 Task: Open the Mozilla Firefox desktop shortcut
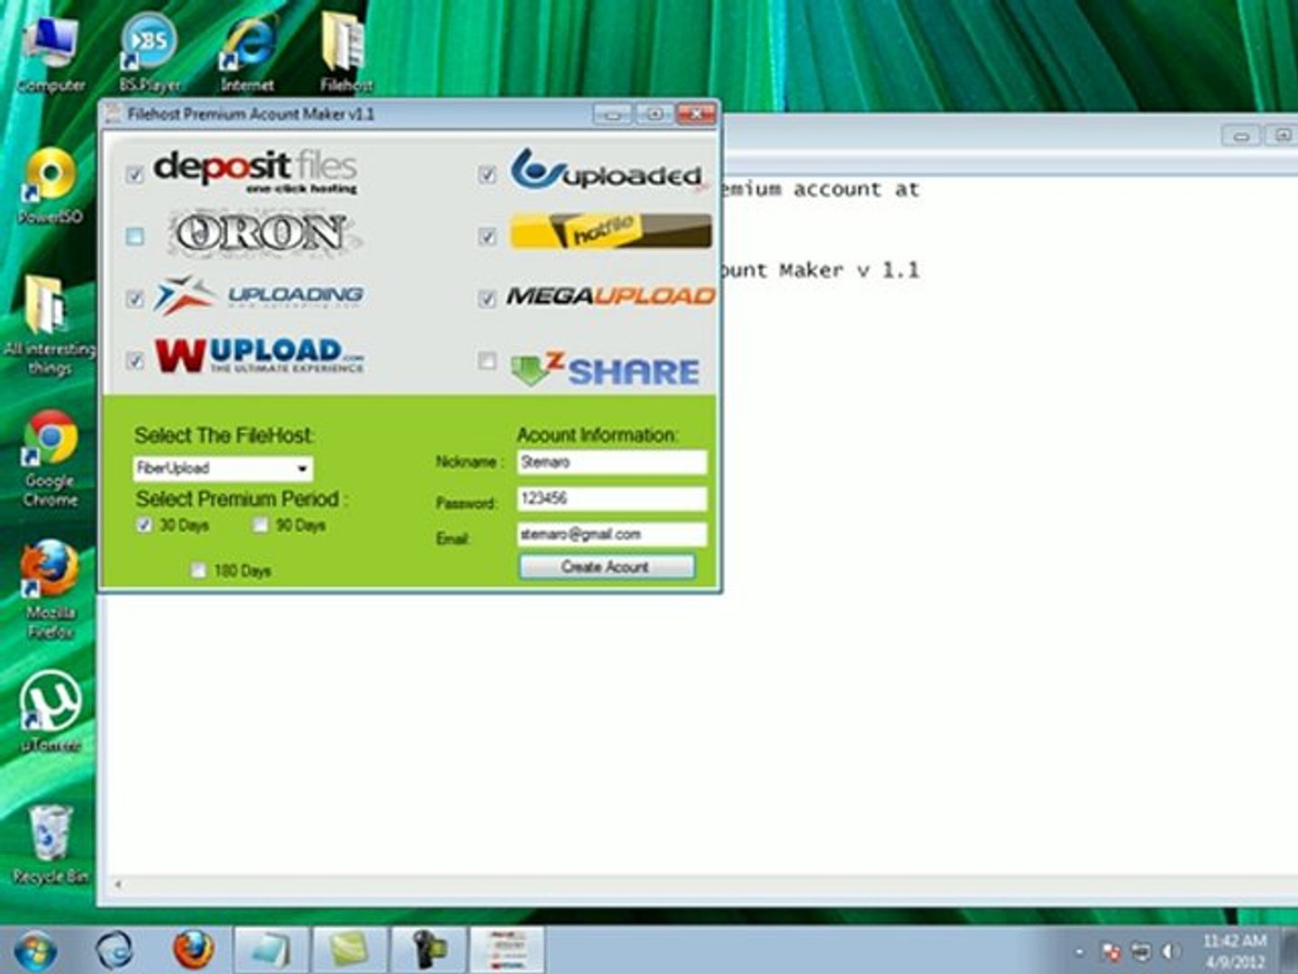click(x=50, y=590)
